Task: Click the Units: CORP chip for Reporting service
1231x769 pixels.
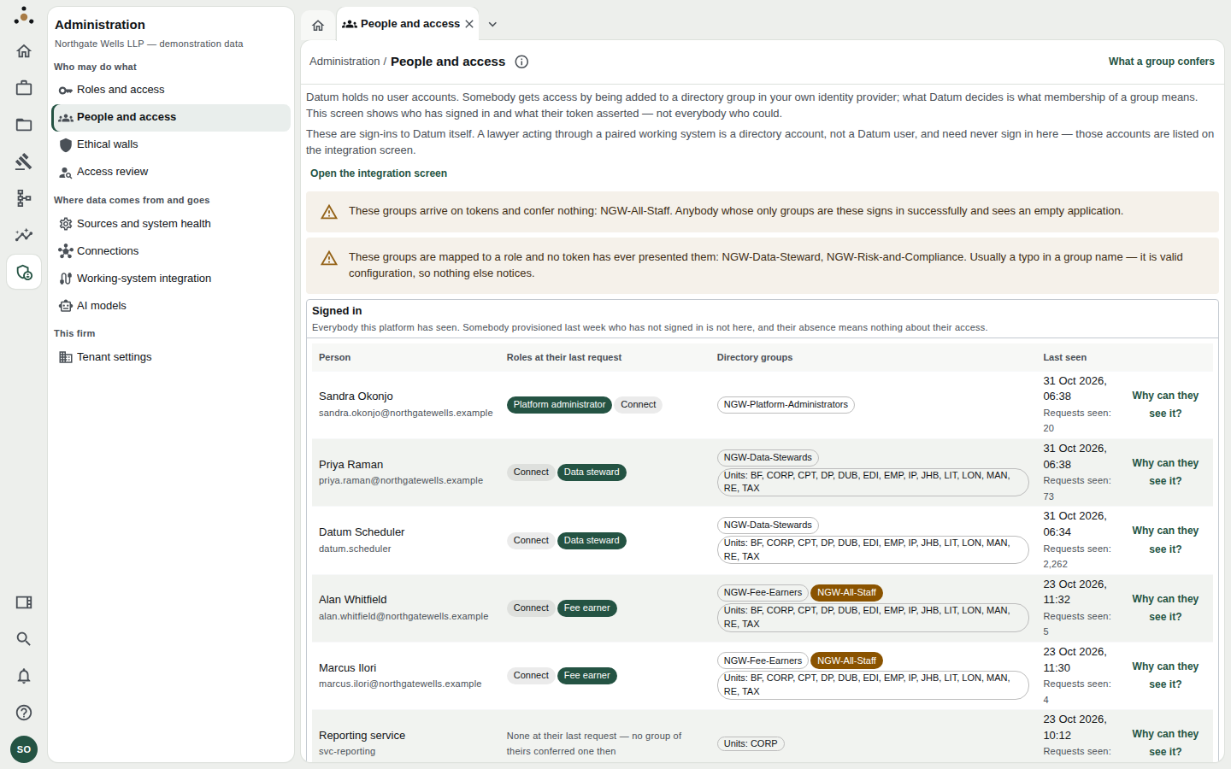Action: tap(751, 744)
